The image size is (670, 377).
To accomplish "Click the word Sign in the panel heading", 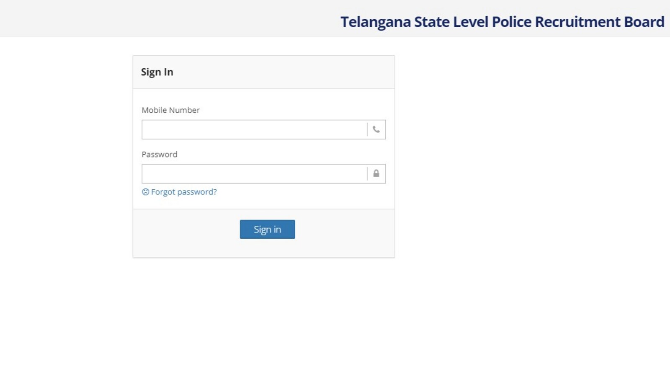I will [x=151, y=72].
